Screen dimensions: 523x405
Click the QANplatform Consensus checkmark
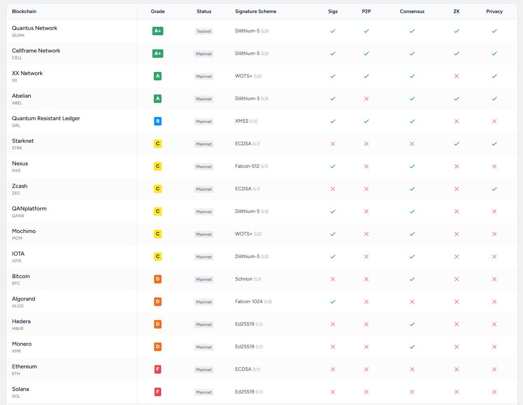point(412,212)
